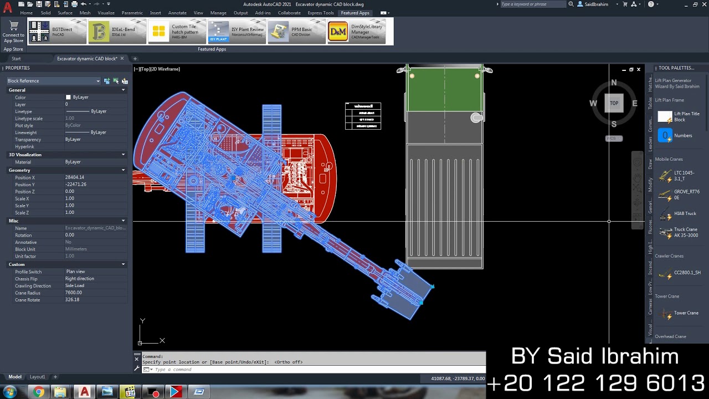Click Connect to App Store cart icon
The width and height of the screenshot is (709, 399).
click(13, 26)
